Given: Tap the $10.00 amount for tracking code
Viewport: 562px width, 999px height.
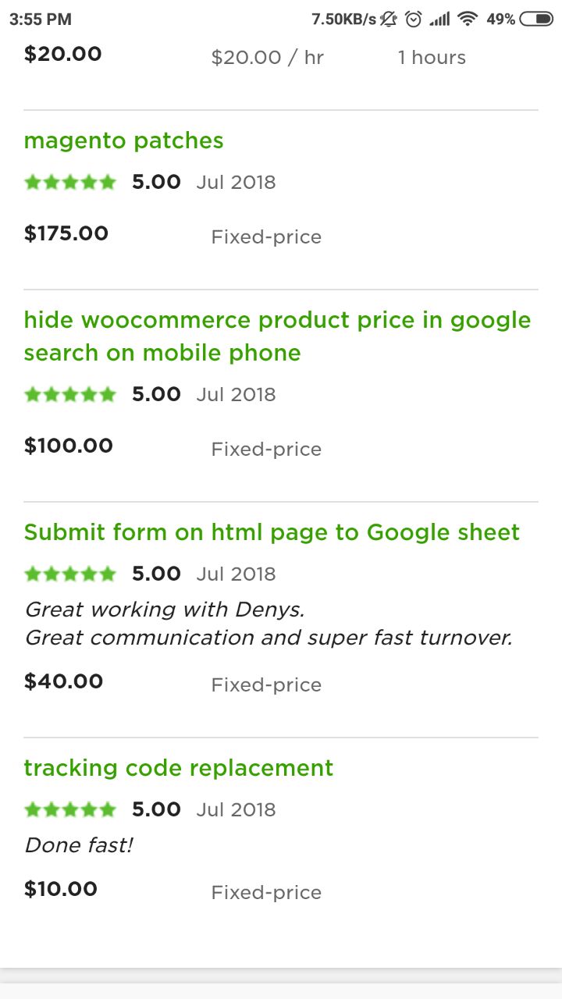Looking at the screenshot, I should (x=61, y=889).
